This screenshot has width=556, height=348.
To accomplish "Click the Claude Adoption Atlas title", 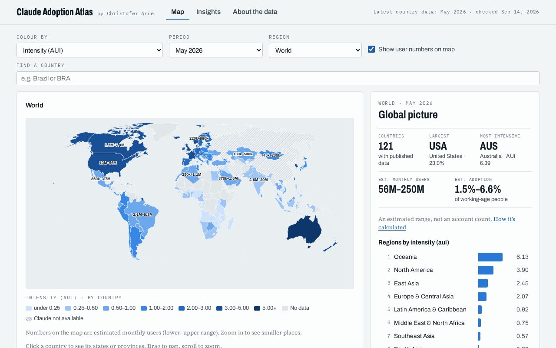I will (x=55, y=12).
